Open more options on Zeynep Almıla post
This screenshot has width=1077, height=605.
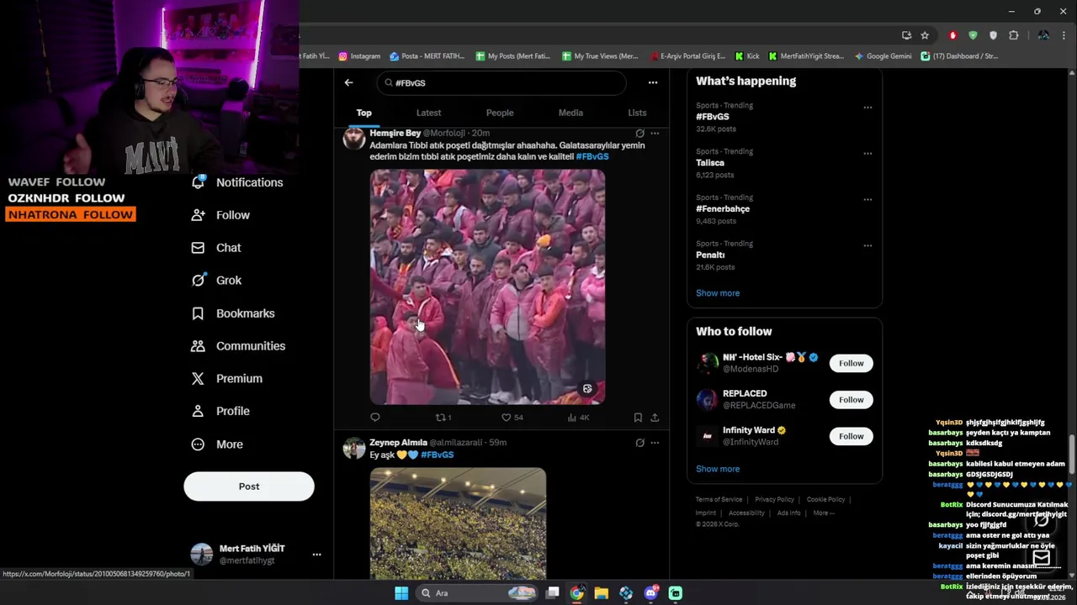(655, 443)
